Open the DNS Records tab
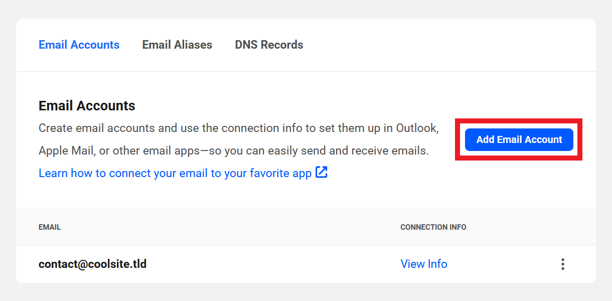The height and width of the screenshot is (301, 612). [x=269, y=45]
